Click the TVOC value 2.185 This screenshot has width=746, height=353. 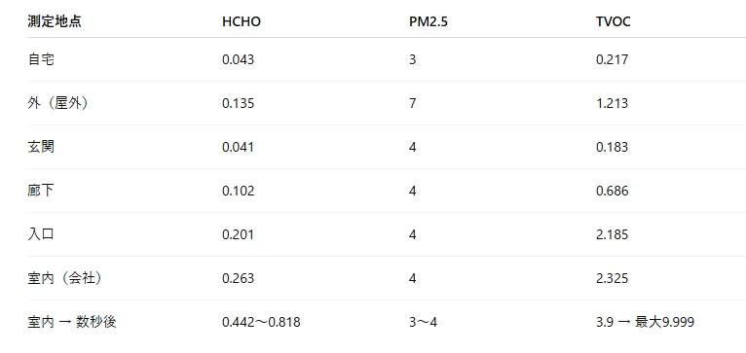pyautogui.click(x=612, y=234)
